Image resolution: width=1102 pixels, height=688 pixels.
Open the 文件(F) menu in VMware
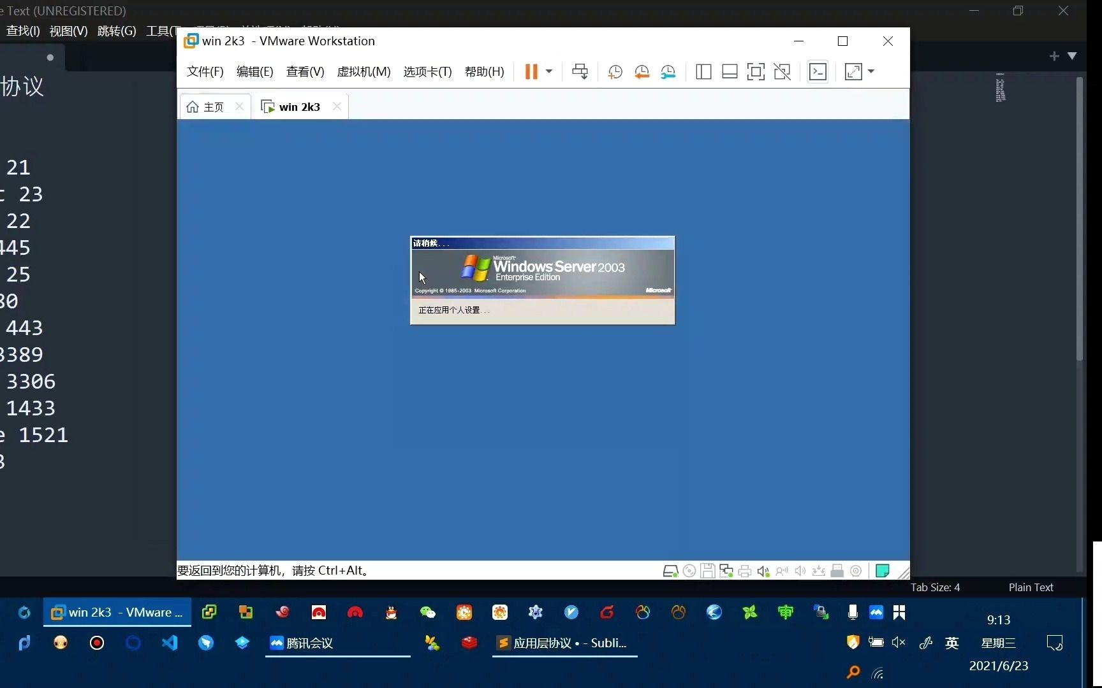[205, 71]
